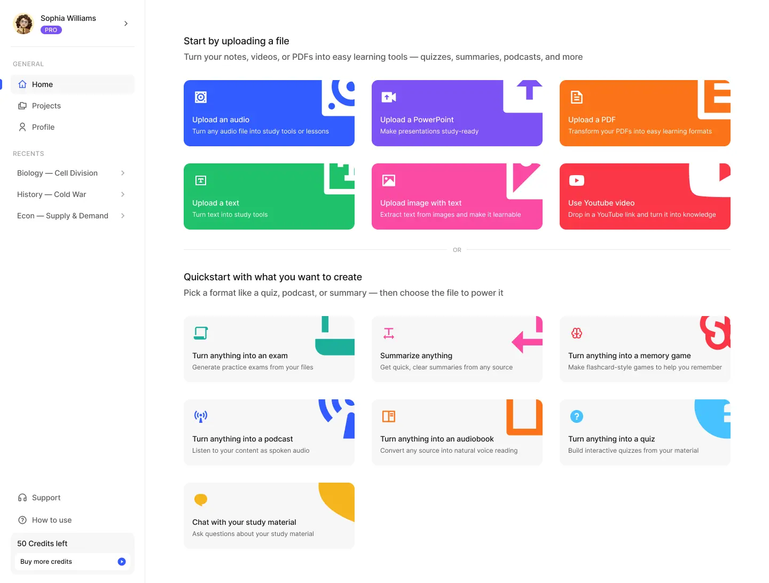The image size is (769, 583).
Task: Open the Sophia Williams account chevron
Action: (126, 23)
